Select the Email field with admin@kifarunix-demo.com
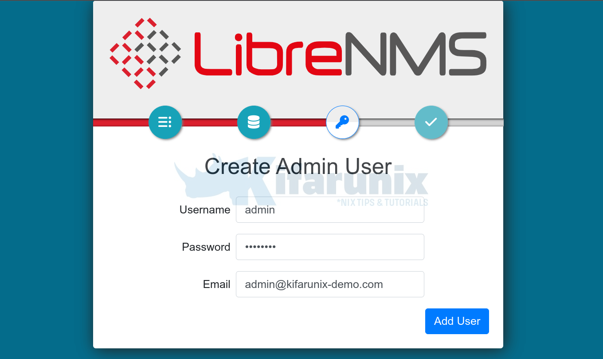The image size is (603, 359). point(330,284)
